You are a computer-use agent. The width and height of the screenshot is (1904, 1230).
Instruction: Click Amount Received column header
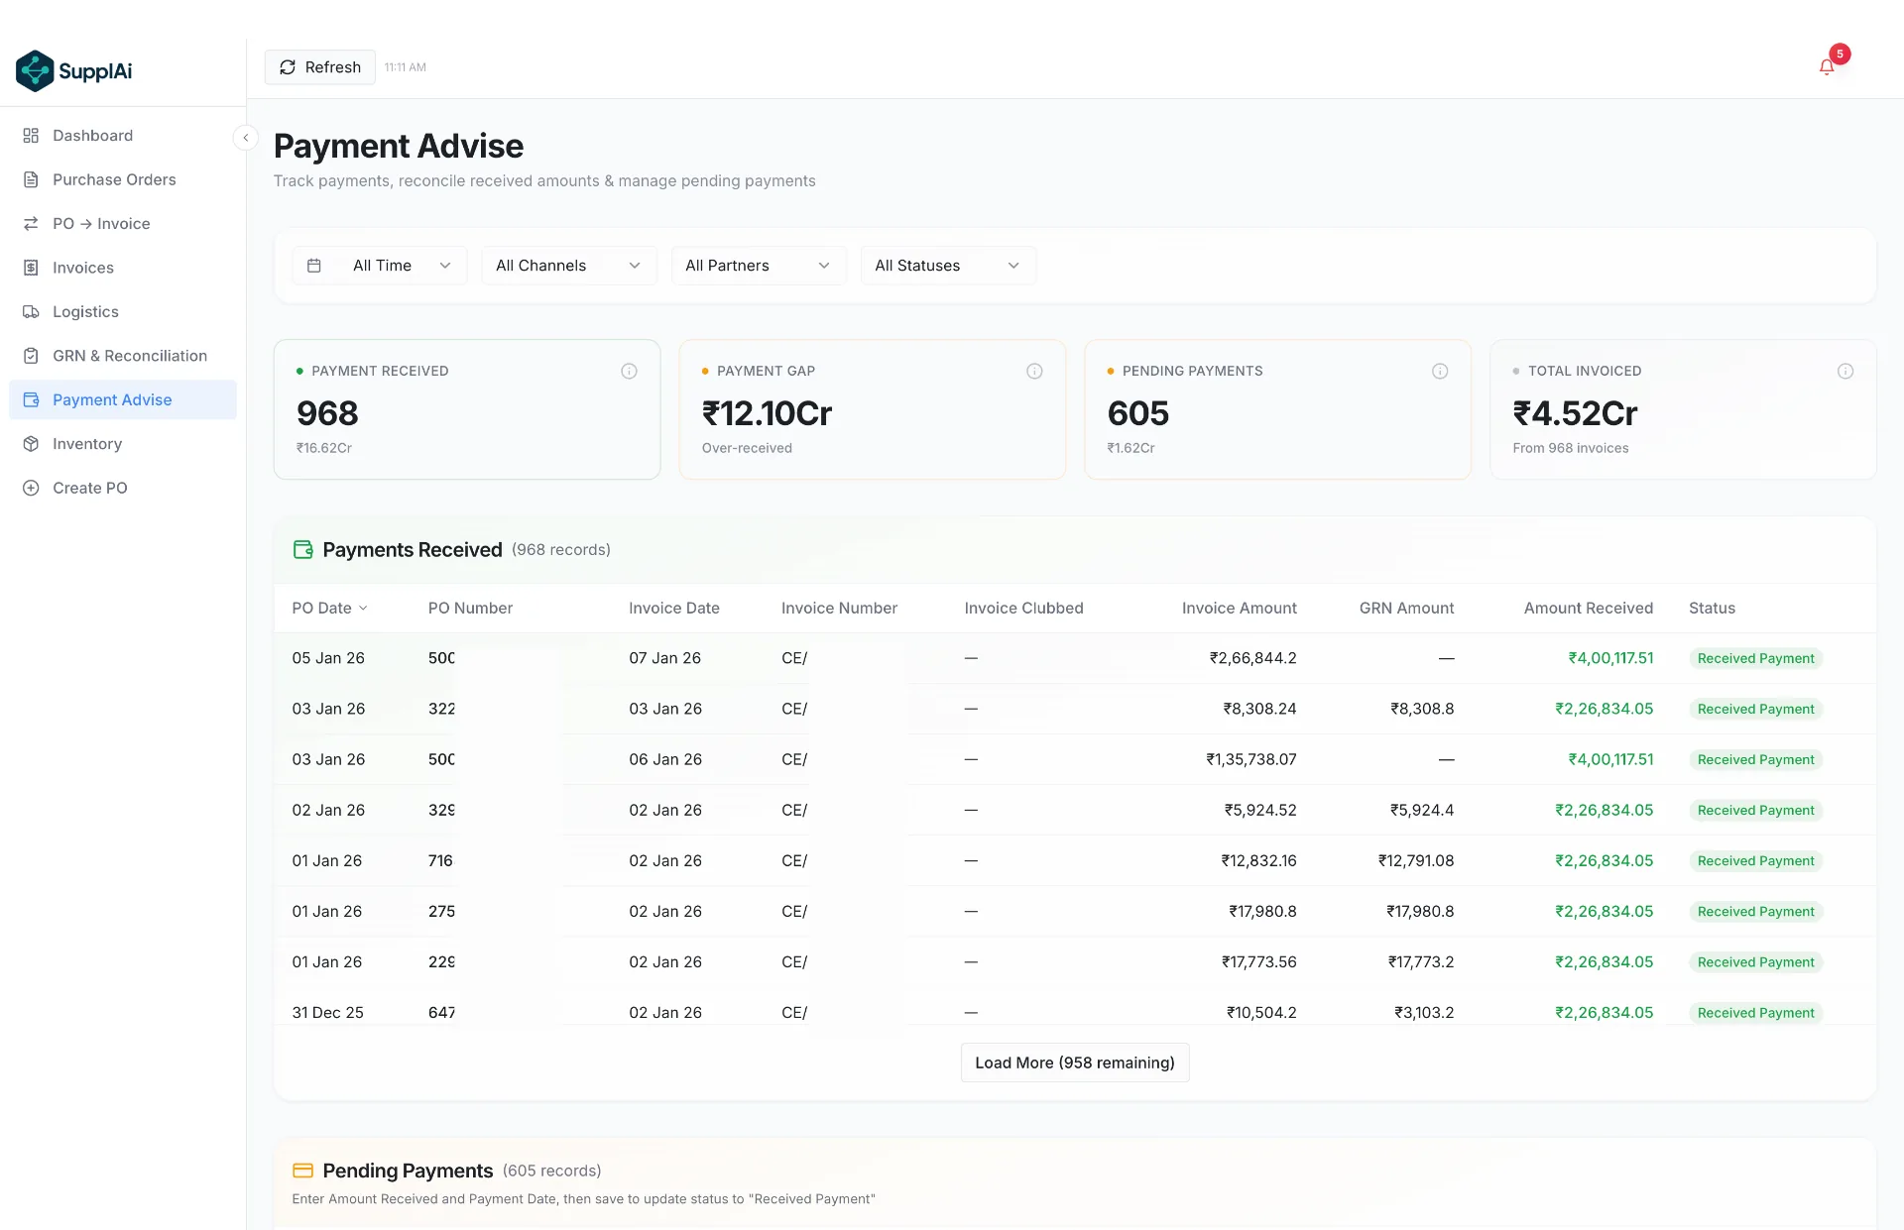pos(1588,609)
